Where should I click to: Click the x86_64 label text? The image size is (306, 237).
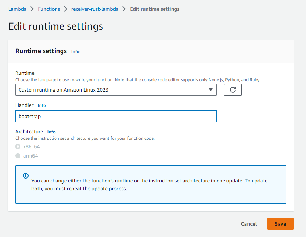[x=31, y=146]
